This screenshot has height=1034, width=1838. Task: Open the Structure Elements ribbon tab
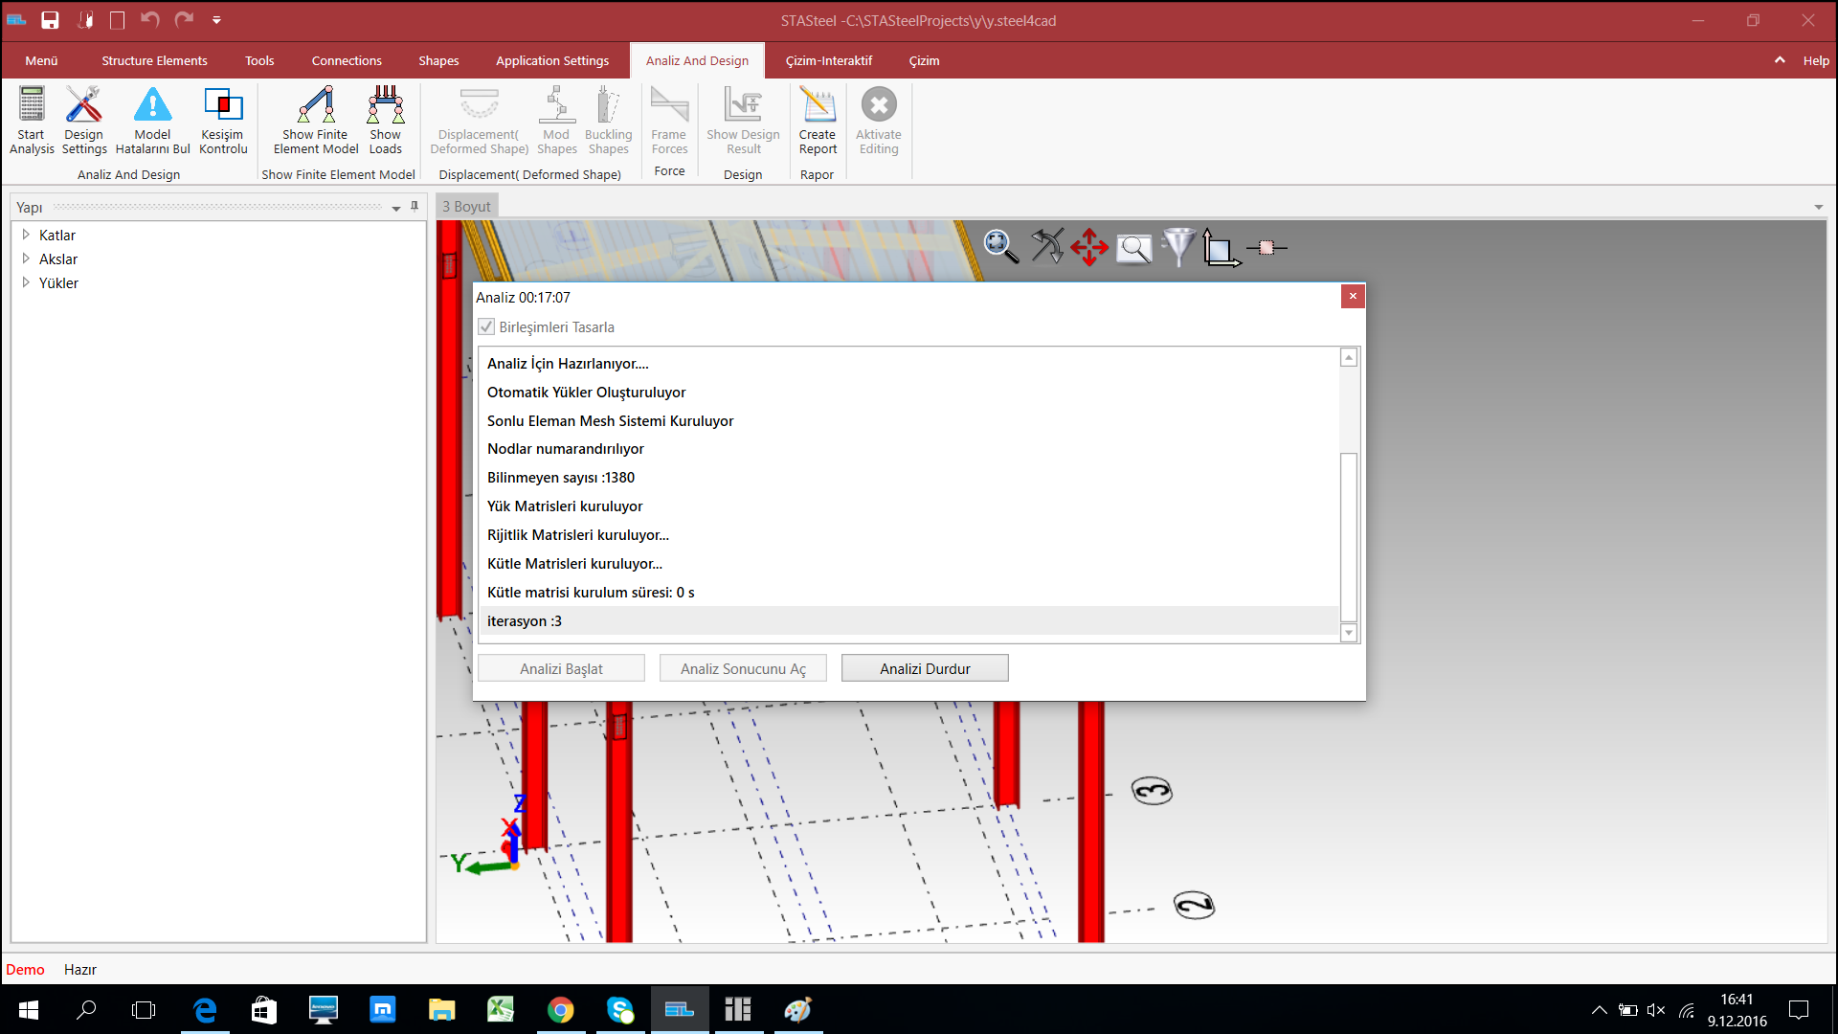154,60
